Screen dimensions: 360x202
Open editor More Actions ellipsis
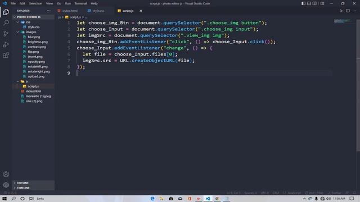click(354, 11)
